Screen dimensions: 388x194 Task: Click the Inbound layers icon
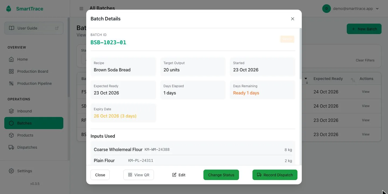pyautogui.click(x=11, y=111)
